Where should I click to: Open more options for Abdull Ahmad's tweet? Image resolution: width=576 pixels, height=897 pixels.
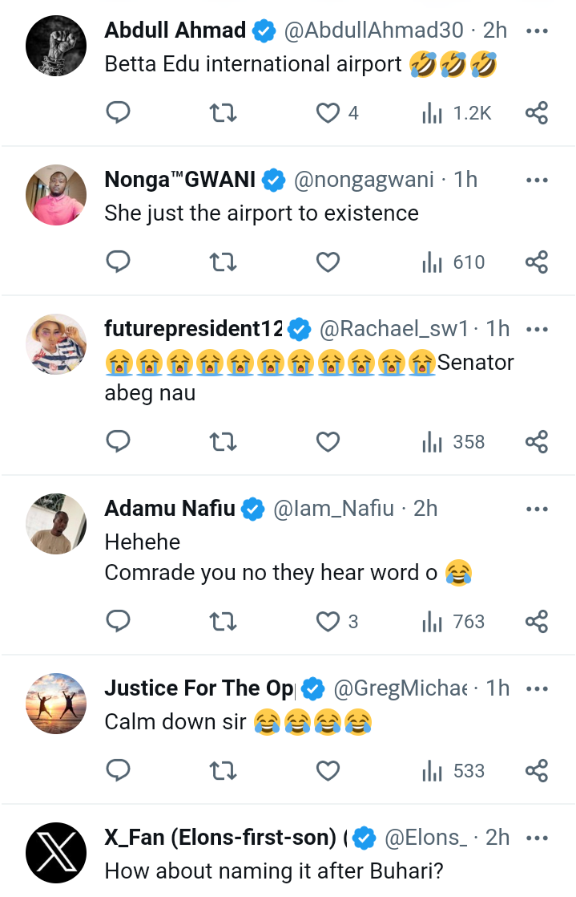click(536, 30)
